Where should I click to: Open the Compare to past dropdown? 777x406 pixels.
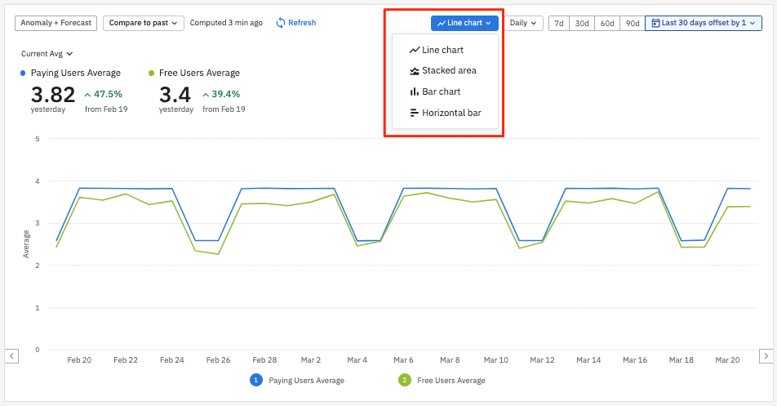(143, 23)
